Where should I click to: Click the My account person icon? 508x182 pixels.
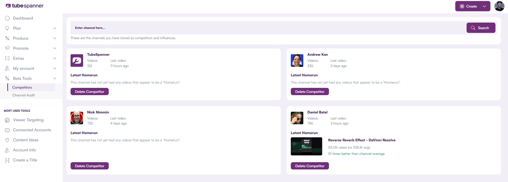coord(7,68)
